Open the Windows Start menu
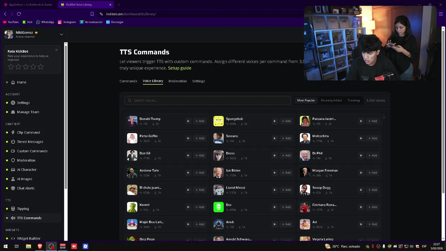Image resolution: width=446 pixels, height=251 pixels. pyautogui.click(x=5, y=246)
